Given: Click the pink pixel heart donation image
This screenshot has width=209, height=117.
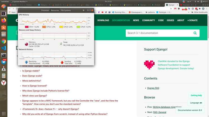Looking at the screenshot, I should pyautogui.click(x=149, y=65).
